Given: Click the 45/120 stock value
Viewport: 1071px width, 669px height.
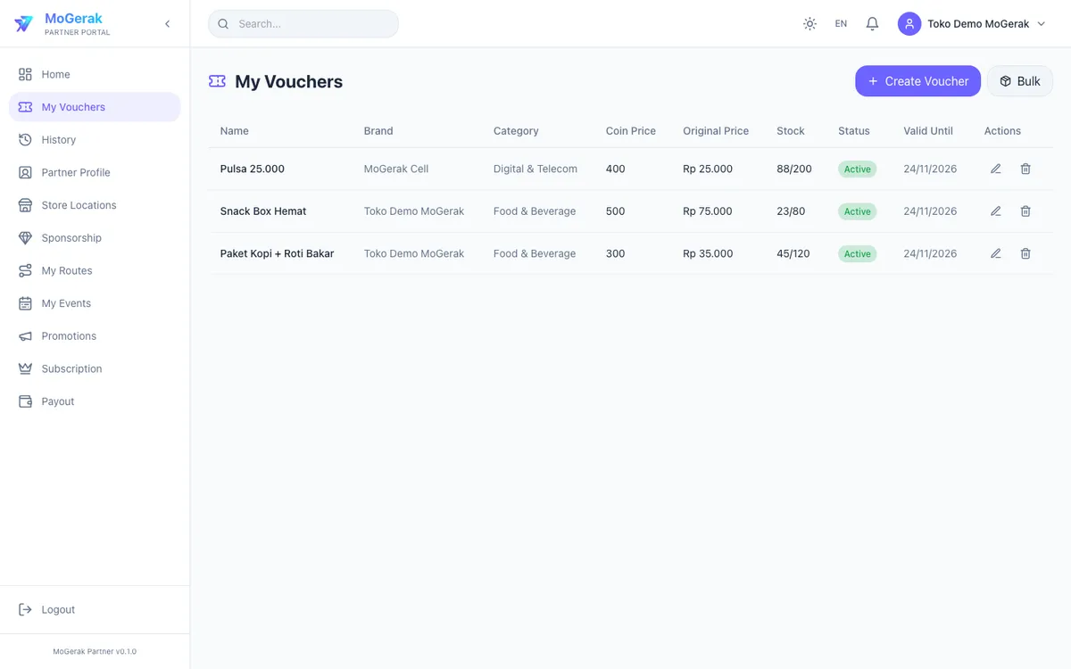Looking at the screenshot, I should (x=793, y=253).
